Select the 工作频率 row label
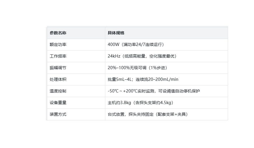Image resolution: width=254 pixels, height=148 pixels. [x=58, y=56]
